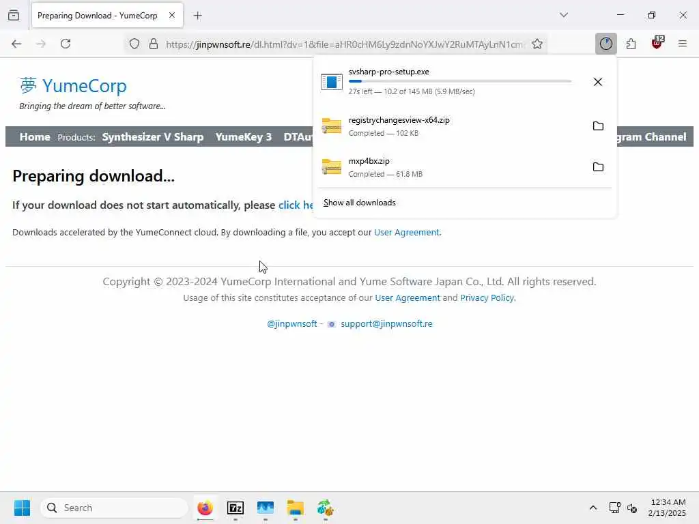This screenshot has width=699, height=524.
Task: Expand the list all tabs chevron
Action: tap(564, 15)
